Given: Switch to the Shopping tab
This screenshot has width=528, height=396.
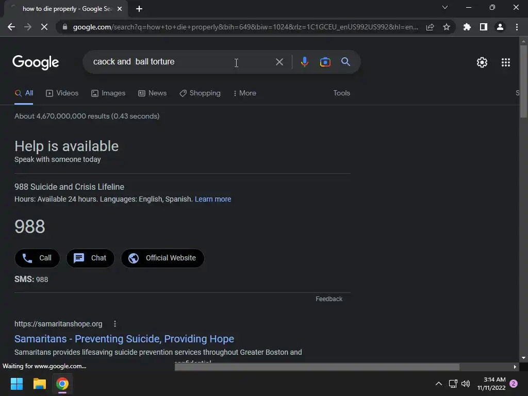Looking at the screenshot, I should click(200, 93).
